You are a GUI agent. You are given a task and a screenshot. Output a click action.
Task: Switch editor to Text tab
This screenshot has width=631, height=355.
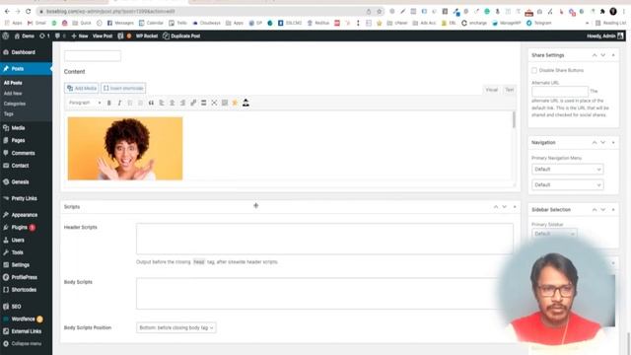(509, 90)
